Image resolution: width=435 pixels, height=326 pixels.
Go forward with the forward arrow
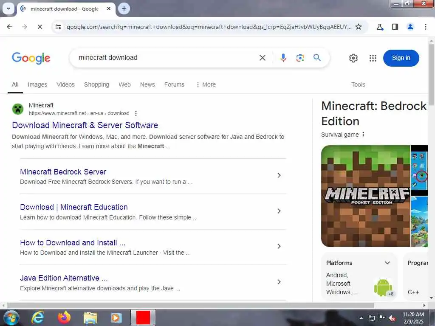(24, 27)
